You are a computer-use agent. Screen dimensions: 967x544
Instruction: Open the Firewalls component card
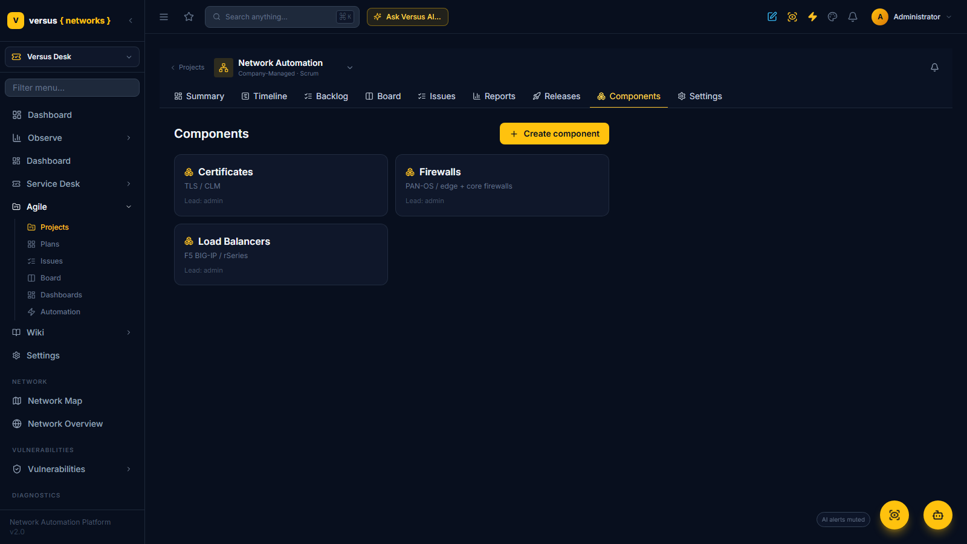[502, 185]
